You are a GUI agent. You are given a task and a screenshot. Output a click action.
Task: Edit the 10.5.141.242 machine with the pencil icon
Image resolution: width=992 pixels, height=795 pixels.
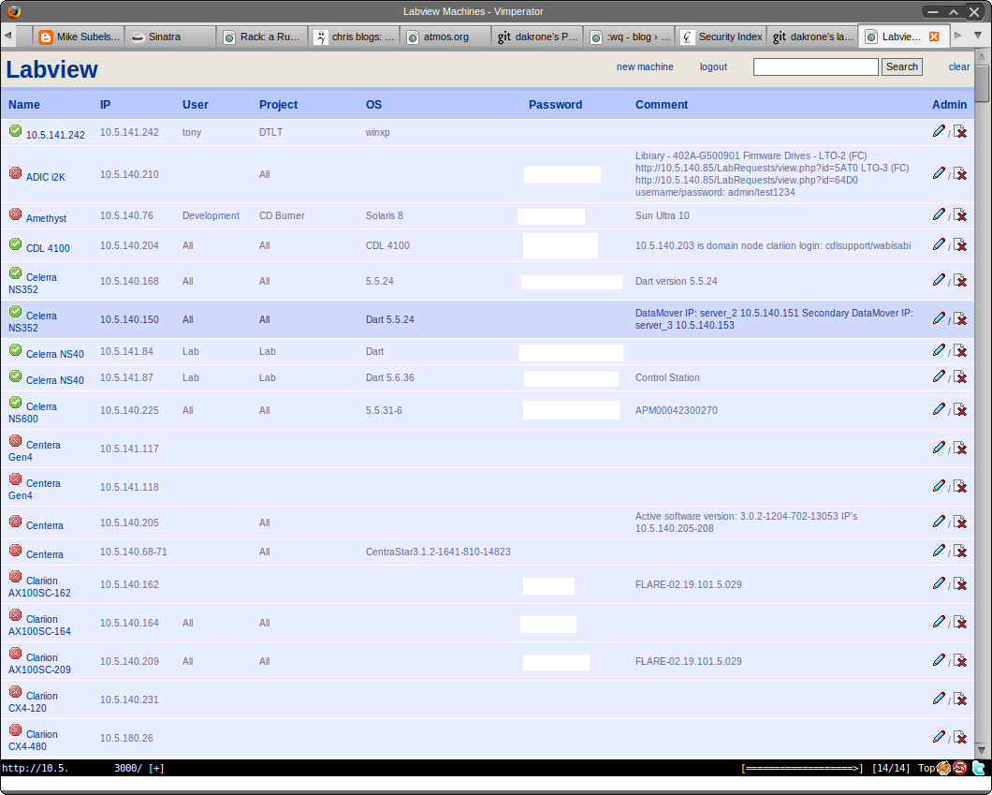[939, 131]
